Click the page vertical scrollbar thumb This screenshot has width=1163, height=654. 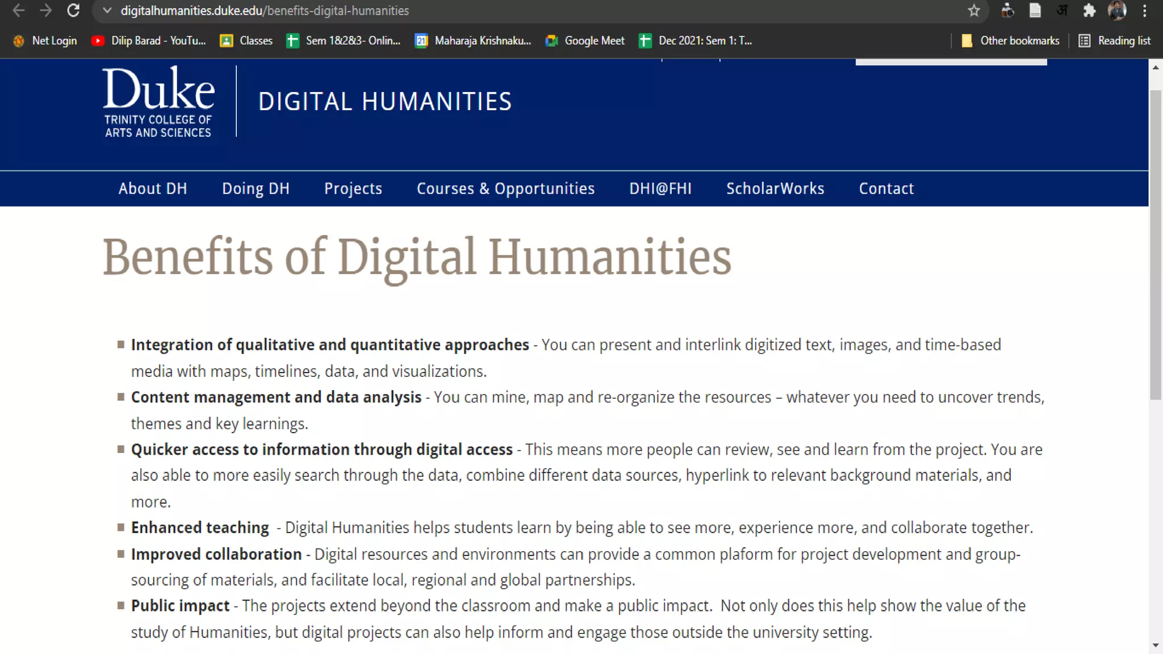pyautogui.click(x=1156, y=244)
